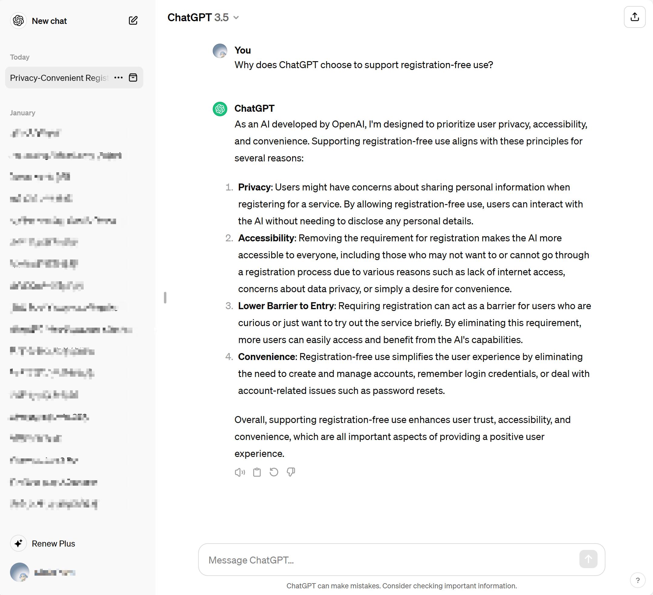Viewport: 653px width, 595px height.
Task: Select the Privacy-Convenient Regist chat
Action: 58,78
